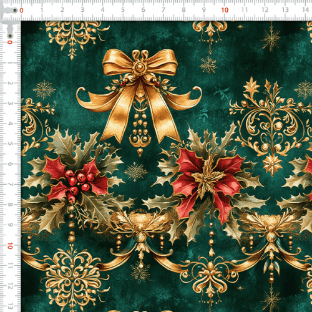Select the number 3 on the top ruler

(82, 10)
